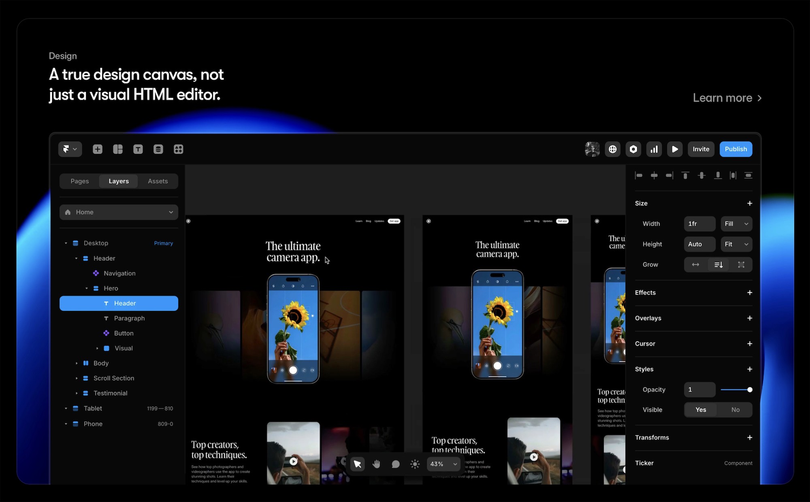This screenshot has width=810, height=502.
Task: Open the Framer logo main menu
Action: pos(70,149)
